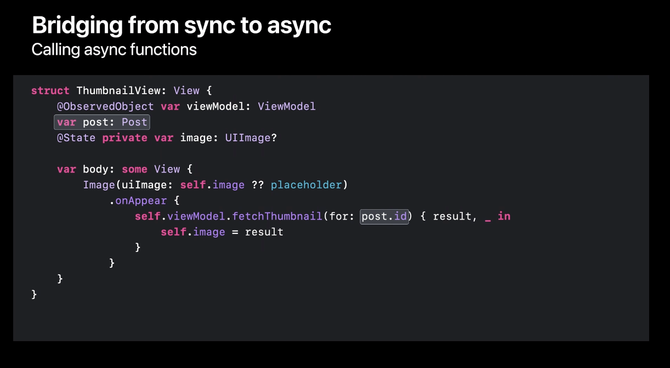Click the 'Bridging from sync to async' title
The image size is (670, 368).
[x=181, y=25]
